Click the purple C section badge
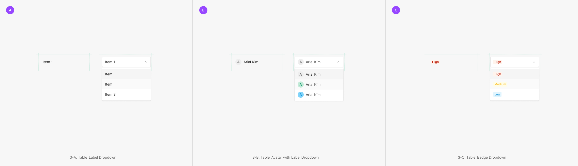 (x=396, y=10)
